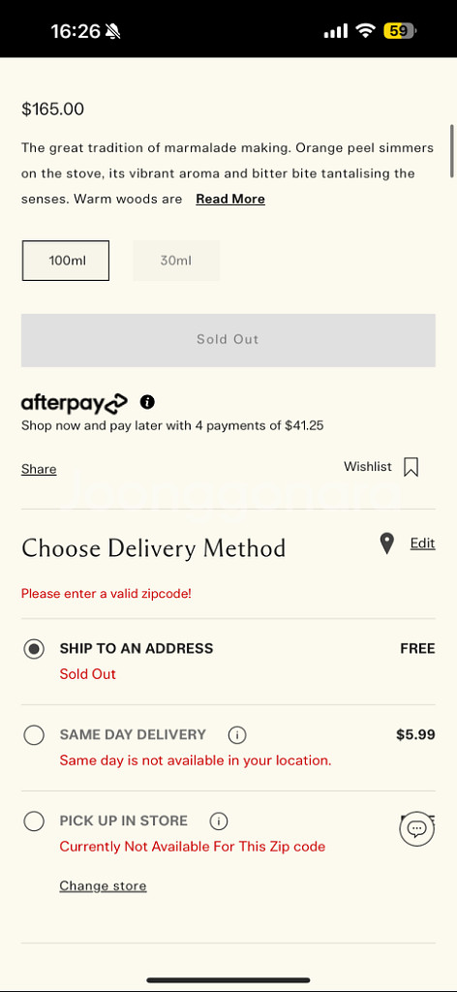
Task: Tap the Wishlist bookmark icon
Action: [x=411, y=467]
